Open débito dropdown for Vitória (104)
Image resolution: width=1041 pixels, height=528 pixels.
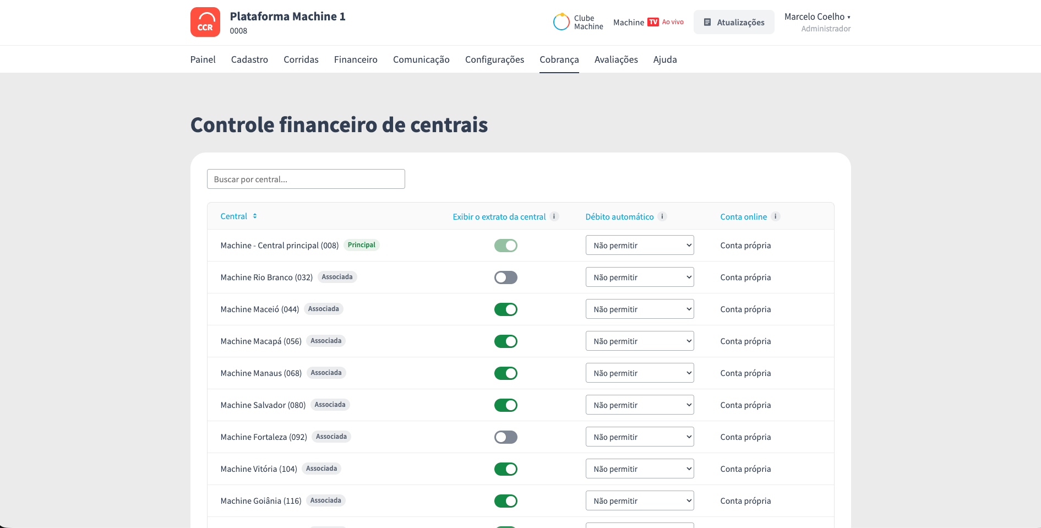coord(640,469)
